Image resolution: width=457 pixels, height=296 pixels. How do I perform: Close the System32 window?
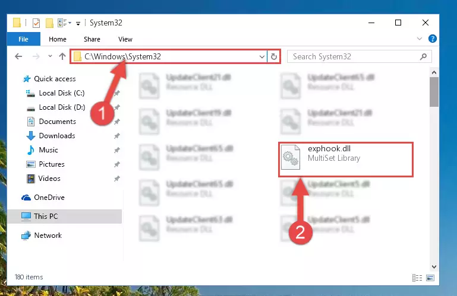[426, 23]
